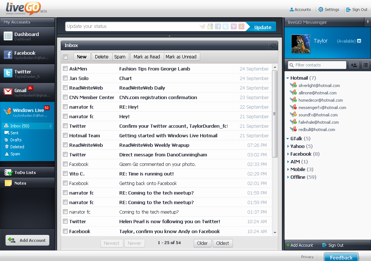The width and height of the screenshot is (371, 261).
Task: Expand the Offline contacts group
Action: [288, 177]
